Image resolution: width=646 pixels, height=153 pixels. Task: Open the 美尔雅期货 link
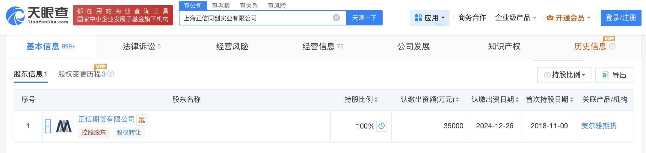pyautogui.click(x=599, y=126)
